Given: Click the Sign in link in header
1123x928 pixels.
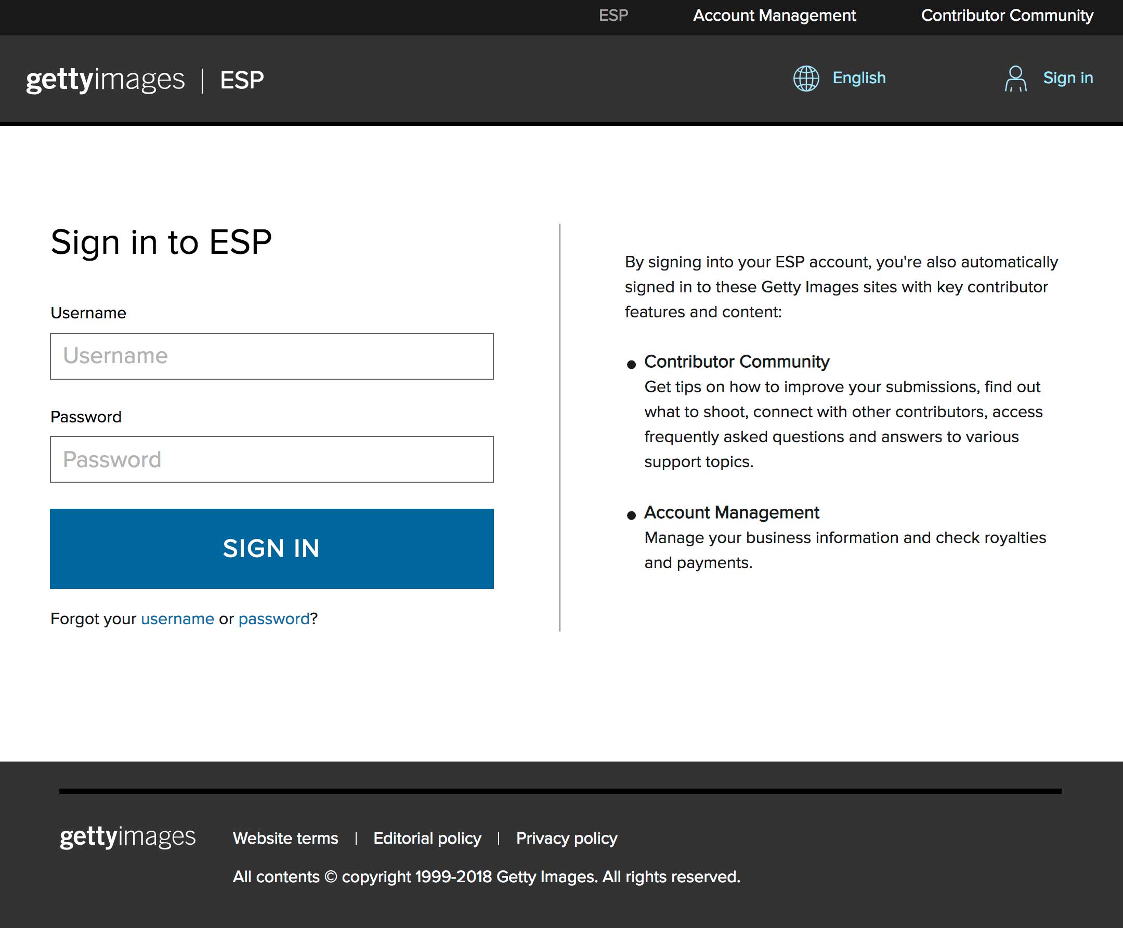Looking at the screenshot, I should coord(1067,78).
